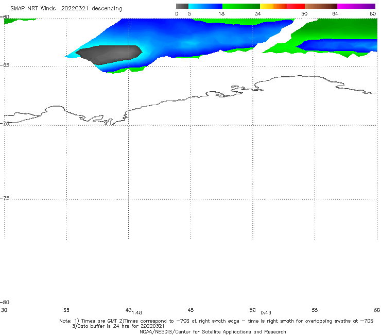This screenshot has width=381, height=335.
Task: Click the latitude label "-80" at bottom left
Action: coord(5,303)
